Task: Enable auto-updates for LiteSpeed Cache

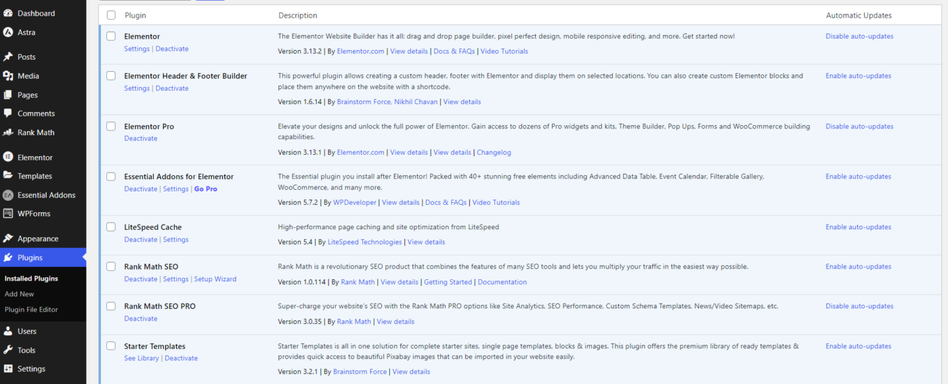Action: [858, 227]
